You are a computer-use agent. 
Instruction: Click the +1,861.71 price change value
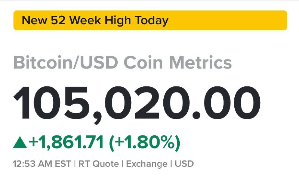pos(67,142)
